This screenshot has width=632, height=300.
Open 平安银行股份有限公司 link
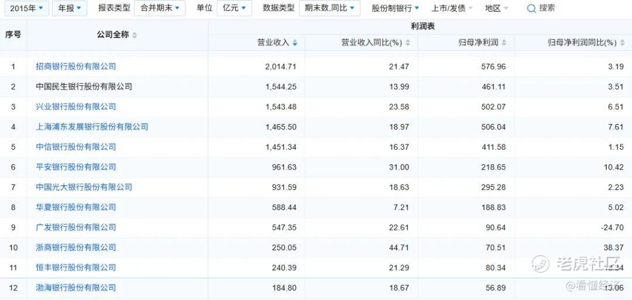pos(75,167)
